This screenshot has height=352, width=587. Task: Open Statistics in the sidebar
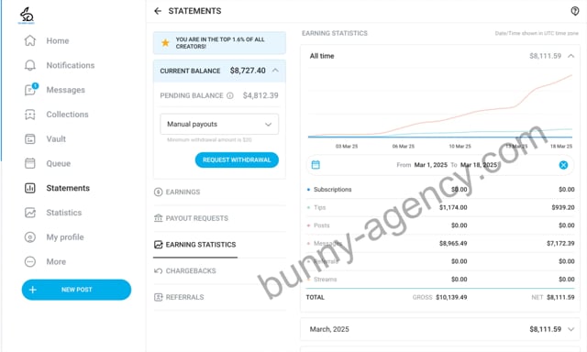click(x=53, y=213)
